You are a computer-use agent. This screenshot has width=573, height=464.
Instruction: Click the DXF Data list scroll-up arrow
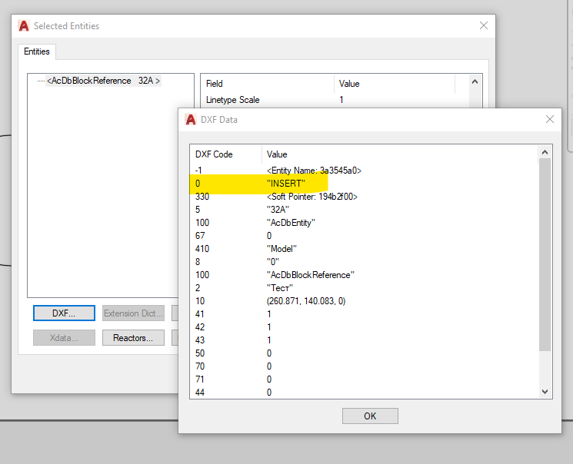[x=545, y=152]
